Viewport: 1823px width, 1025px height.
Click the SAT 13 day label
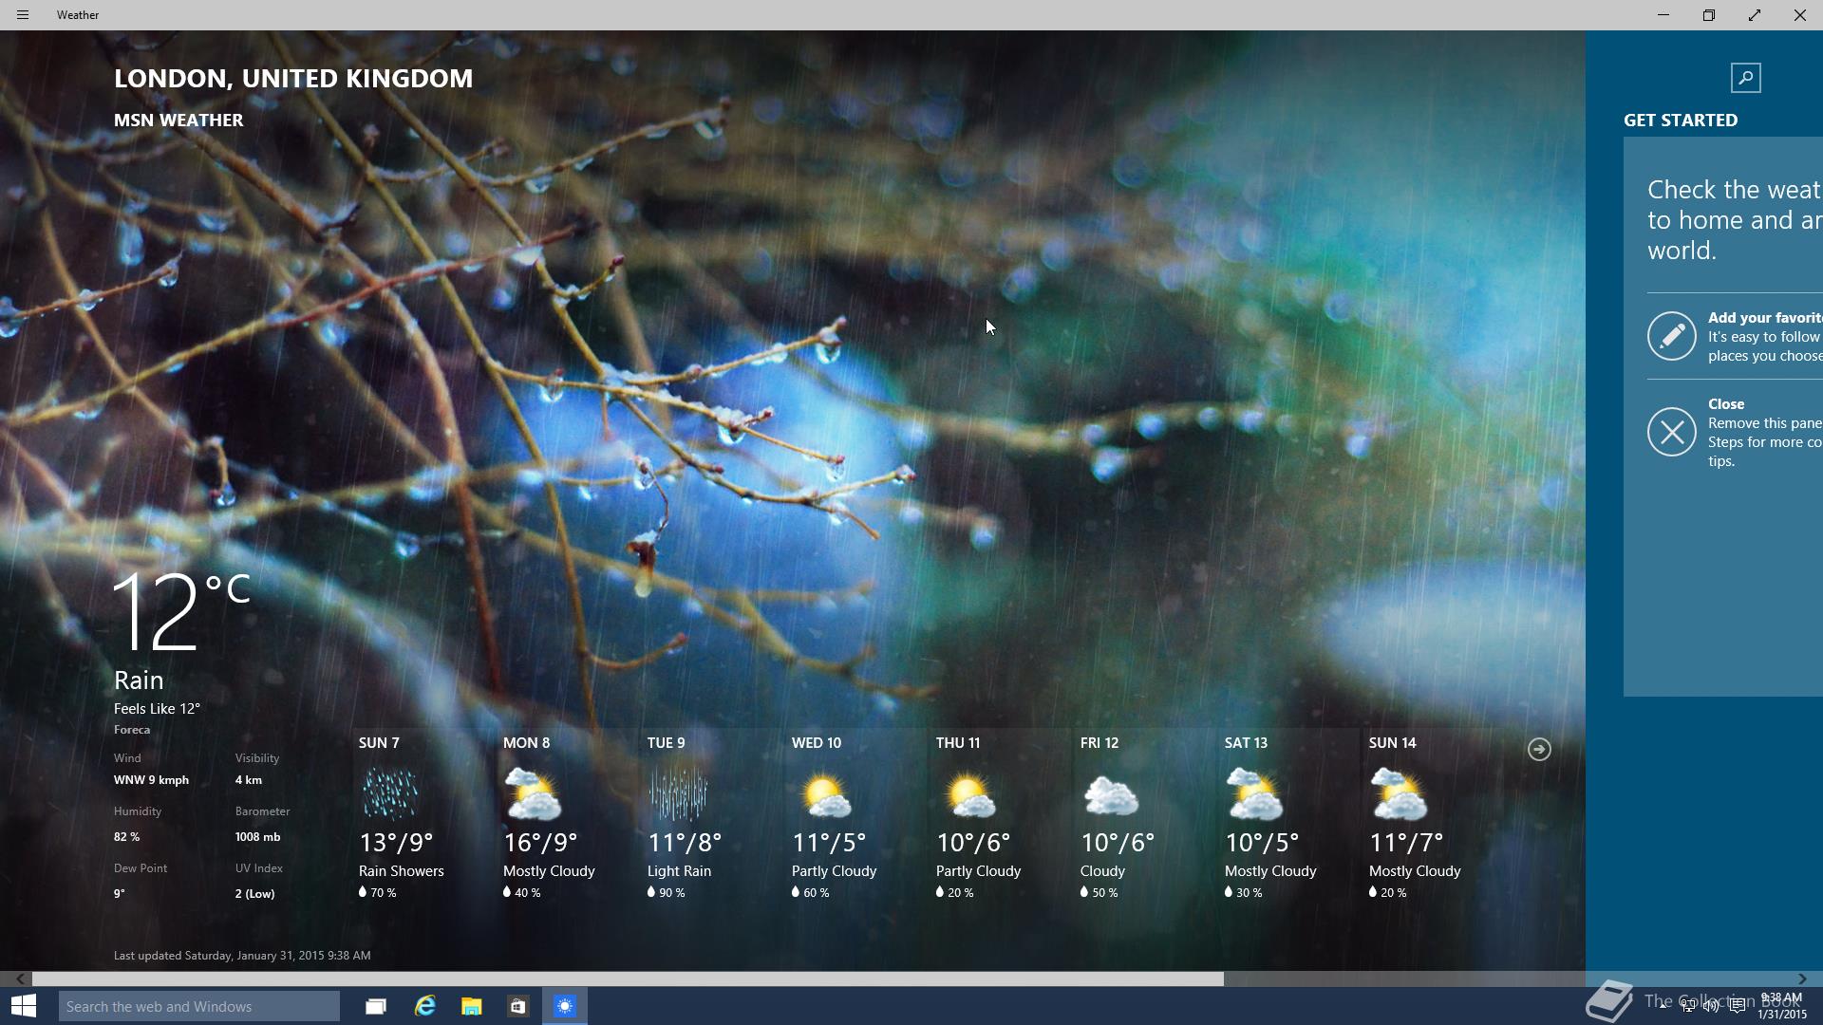(x=1246, y=742)
